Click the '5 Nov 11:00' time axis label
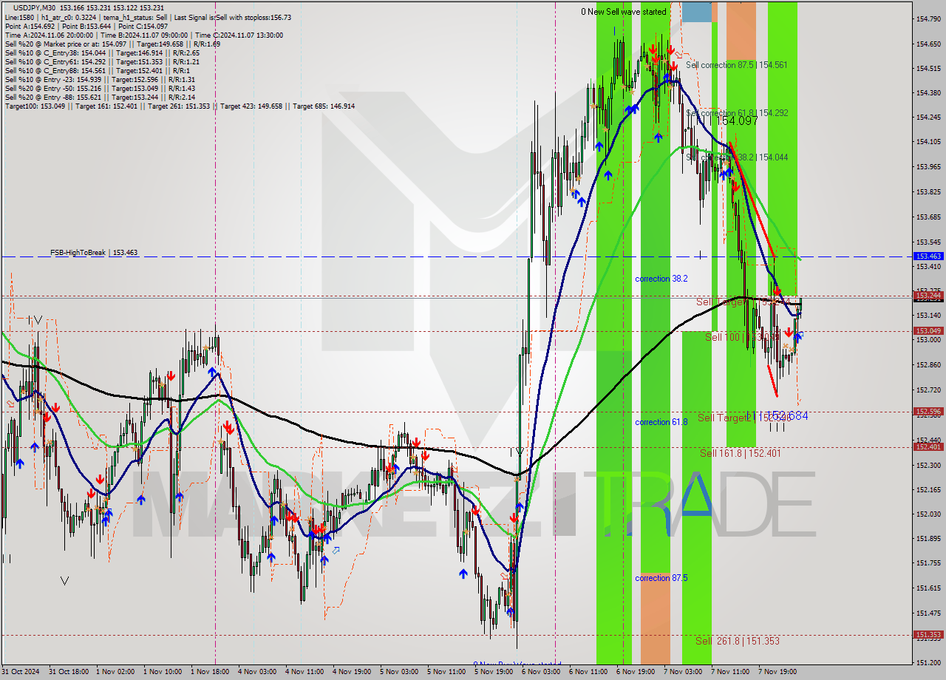This screenshot has height=680, width=946. click(447, 672)
